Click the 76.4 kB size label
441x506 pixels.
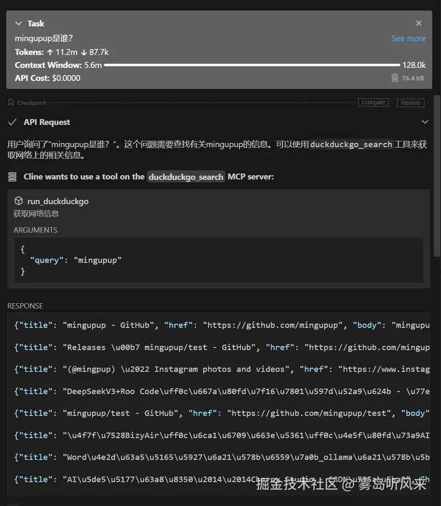tap(413, 78)
